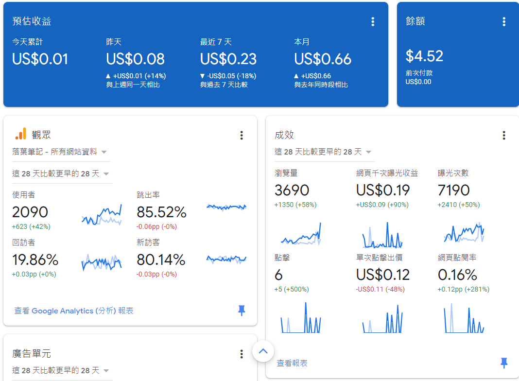
Task: Pin the 成效 card with pushpin icon
Action: pyautogui.click(x=504, y=363)
